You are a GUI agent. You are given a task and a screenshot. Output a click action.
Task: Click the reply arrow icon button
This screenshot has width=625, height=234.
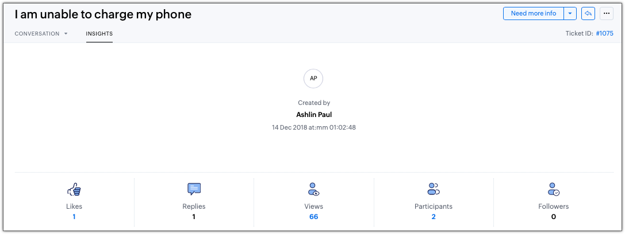point(588,13)
